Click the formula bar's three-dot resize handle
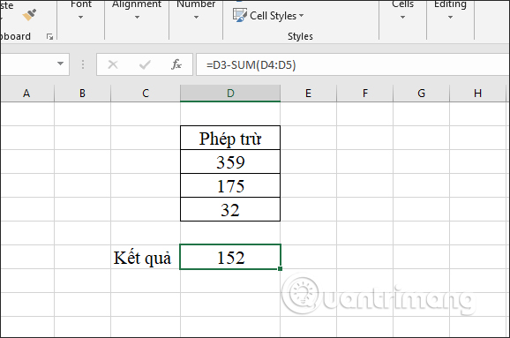This screenshot has width=510, height=338. click(x=83, y=64)
